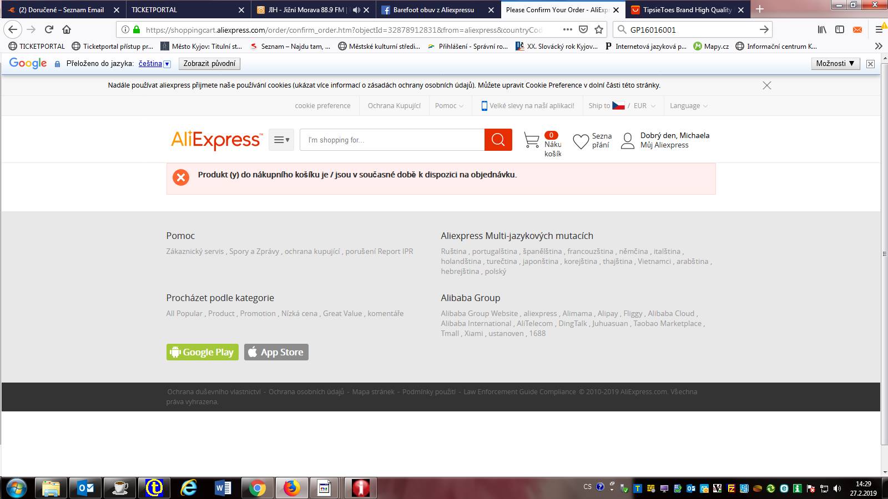888x499 pixels.
Task: Click the orange AliExpress search magnifier button
Action: tap(498, 140)
